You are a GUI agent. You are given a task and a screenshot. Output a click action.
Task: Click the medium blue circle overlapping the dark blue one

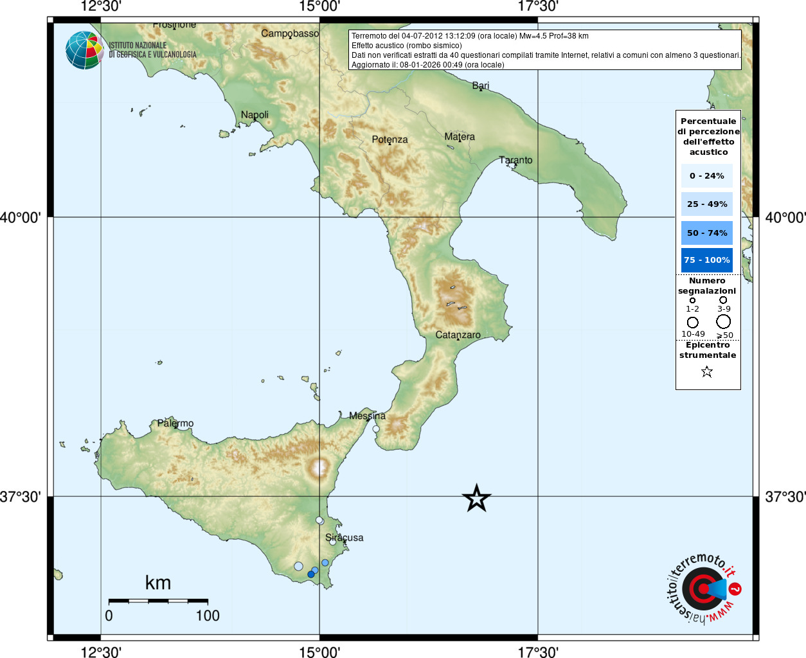[315, 570]
